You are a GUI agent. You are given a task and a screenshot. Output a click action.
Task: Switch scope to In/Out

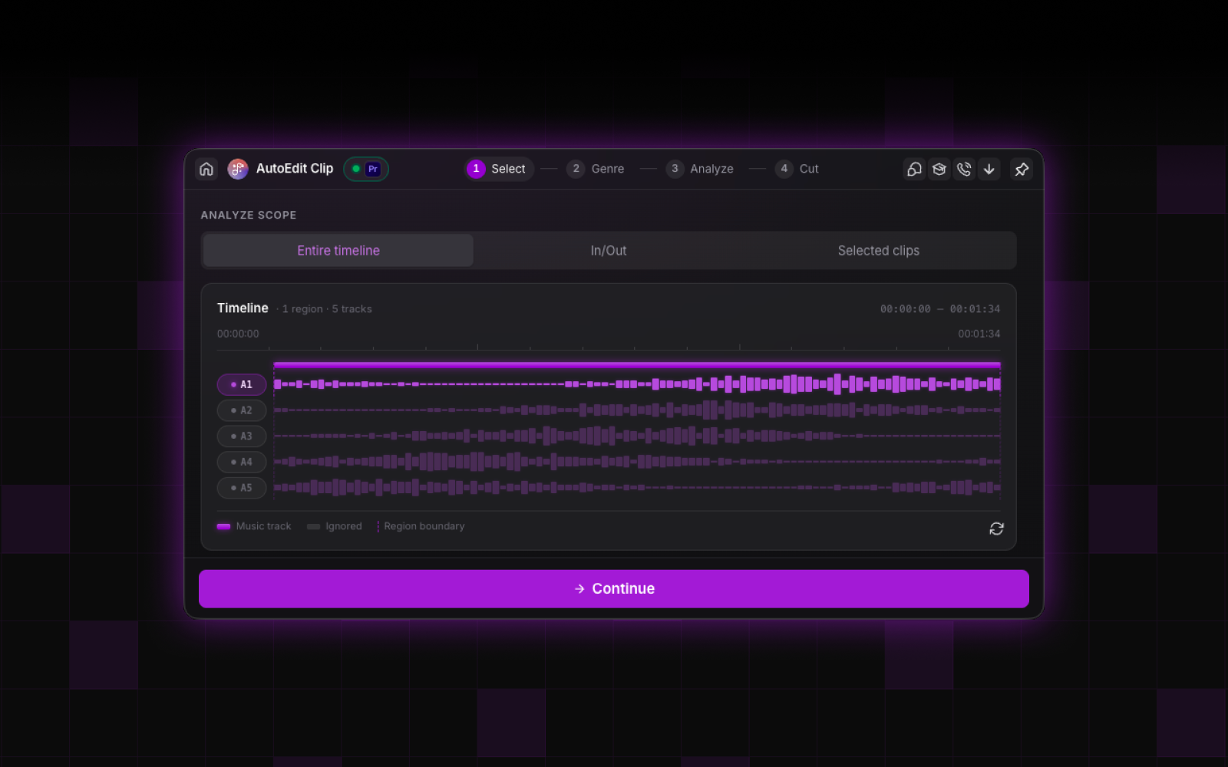tap(609, 251)
